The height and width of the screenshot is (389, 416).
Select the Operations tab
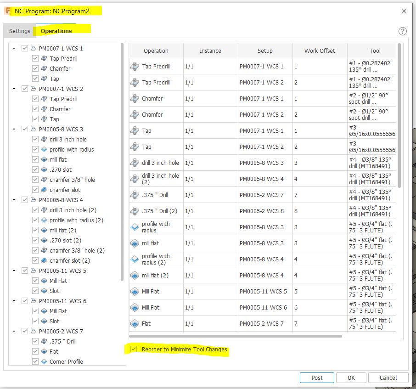(x=55, y=31)
